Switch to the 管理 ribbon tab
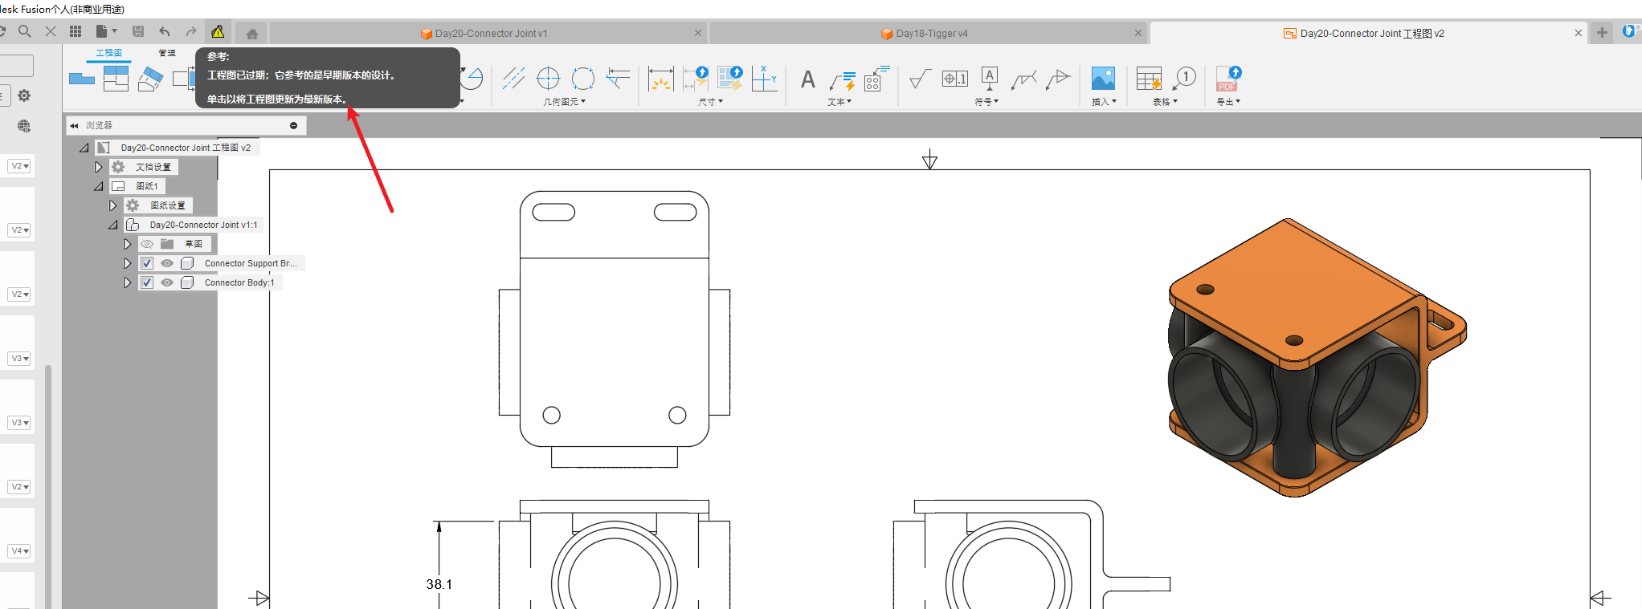The width and height of the screenshot is (1642, 609). [167, 53]
